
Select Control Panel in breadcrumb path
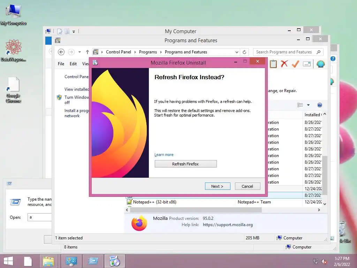point(119,52)
